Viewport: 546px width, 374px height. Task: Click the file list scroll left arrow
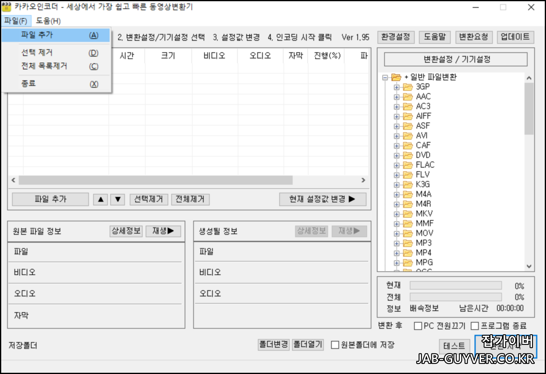point(13,180)
